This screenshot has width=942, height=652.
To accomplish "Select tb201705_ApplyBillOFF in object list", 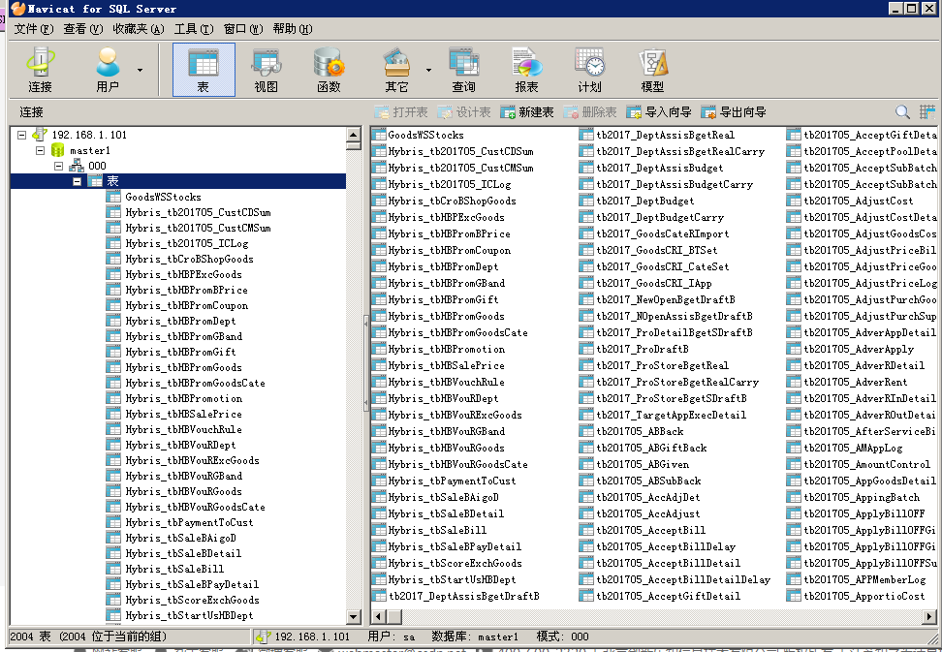I will point(864,513).
